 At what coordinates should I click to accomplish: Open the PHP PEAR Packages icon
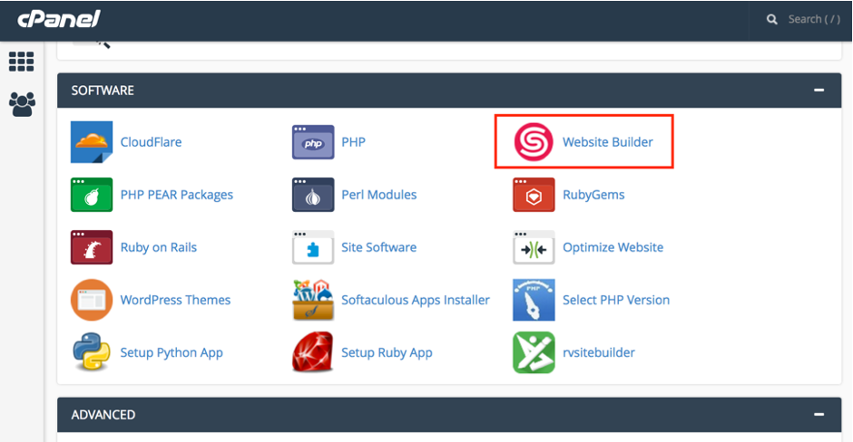tap(92, 195)
